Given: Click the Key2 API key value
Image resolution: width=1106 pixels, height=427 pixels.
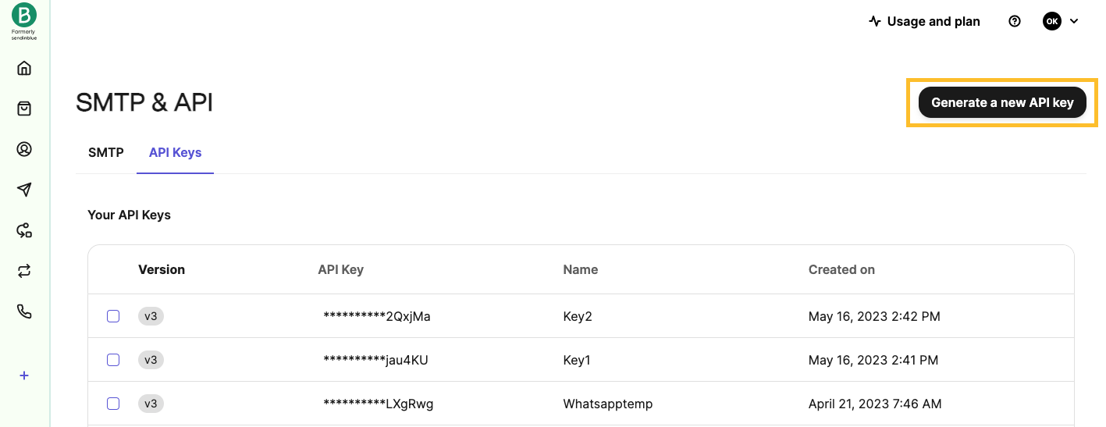Looking at the screenshot, I should [377, 316].
